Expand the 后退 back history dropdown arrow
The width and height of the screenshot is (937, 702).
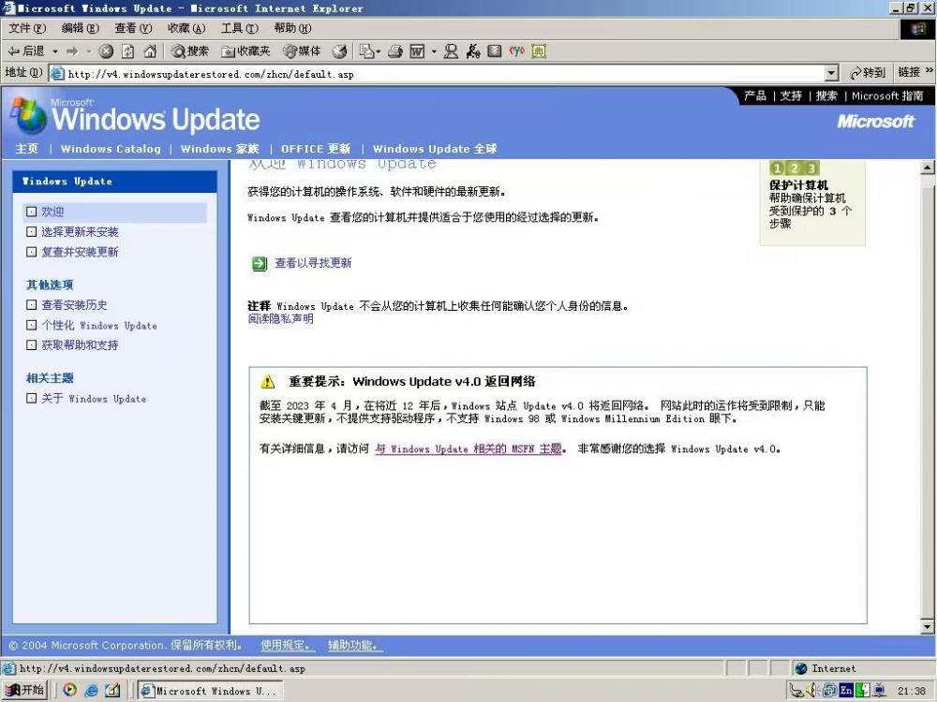[55, 51]
